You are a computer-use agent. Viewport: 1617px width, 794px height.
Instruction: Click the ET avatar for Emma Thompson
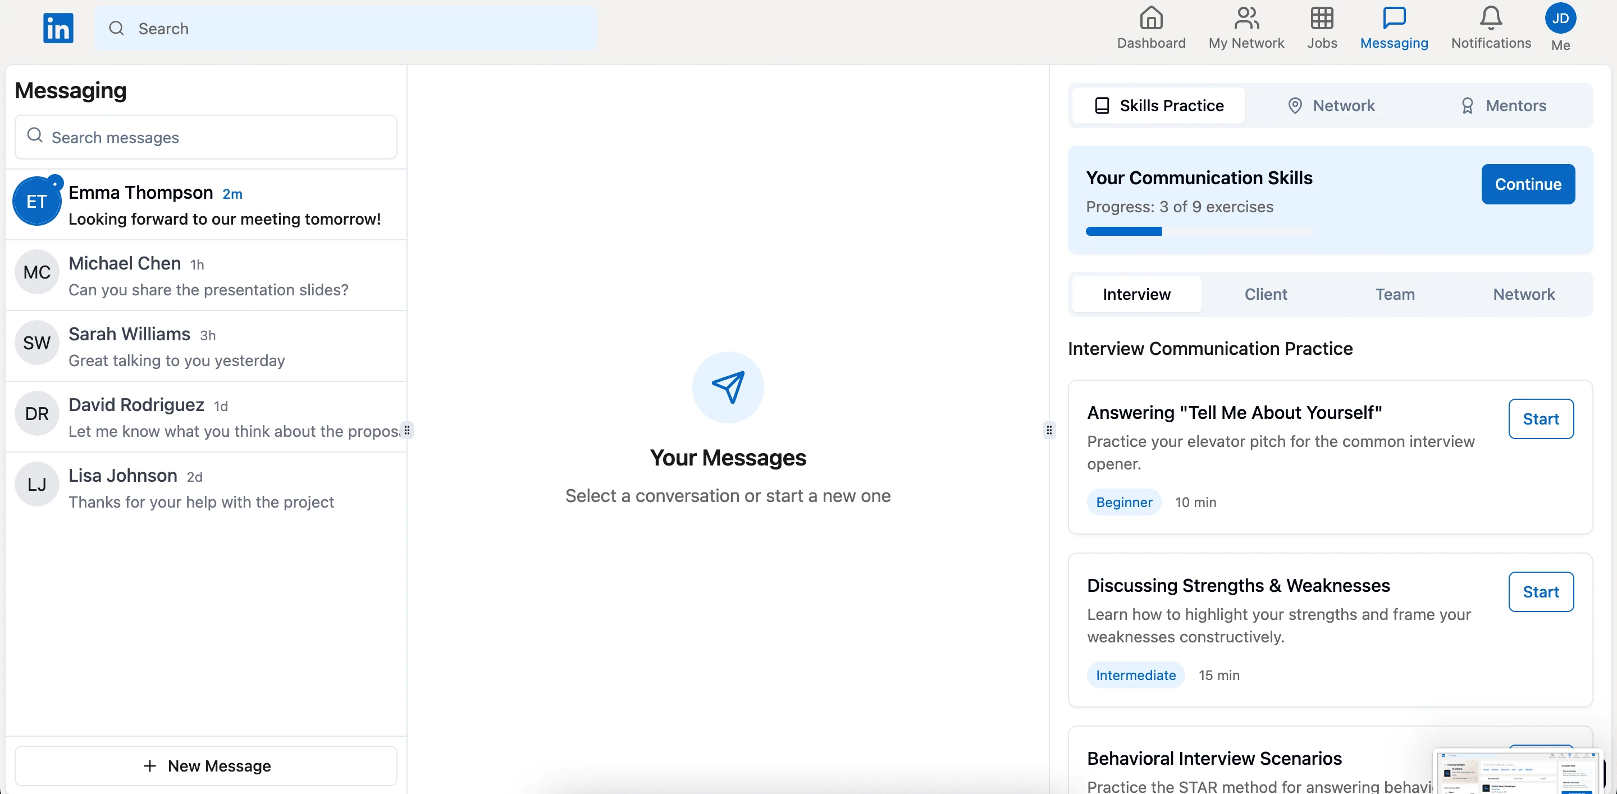(x=36, y=201)
